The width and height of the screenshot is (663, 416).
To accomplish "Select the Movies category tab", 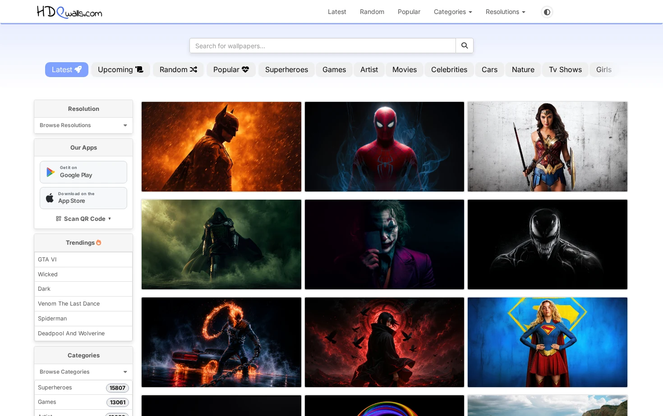I will click(405, 69).
